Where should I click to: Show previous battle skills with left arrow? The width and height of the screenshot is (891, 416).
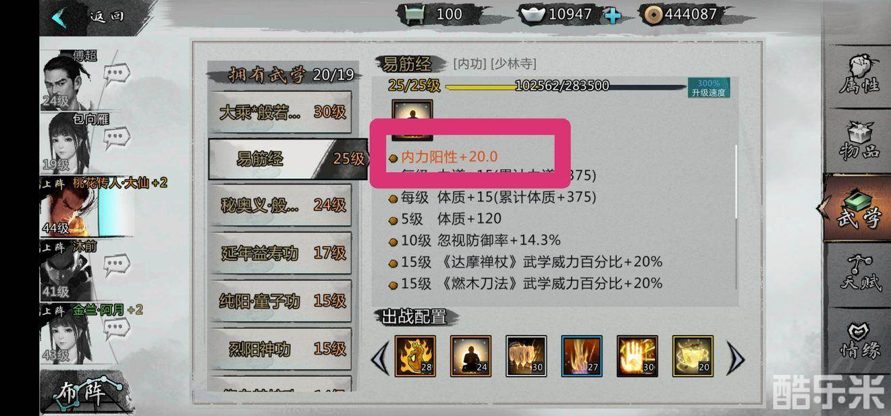coord(380,357)
